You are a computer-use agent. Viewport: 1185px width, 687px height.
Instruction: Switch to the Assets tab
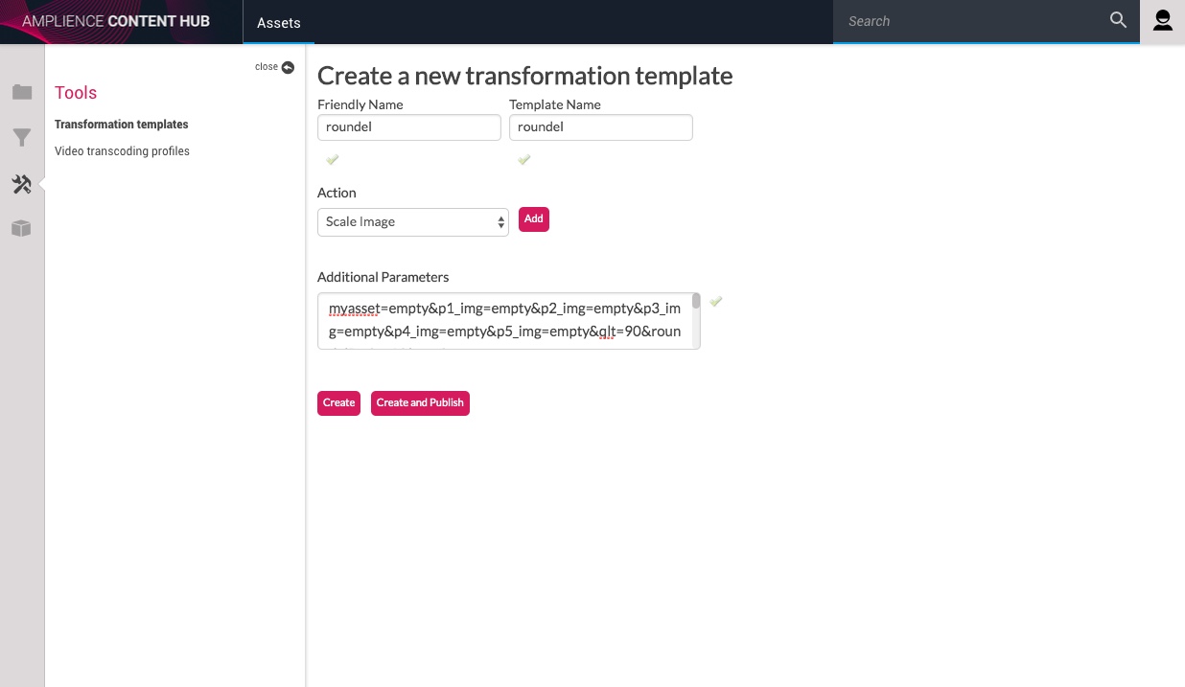(x=279, y=22)
